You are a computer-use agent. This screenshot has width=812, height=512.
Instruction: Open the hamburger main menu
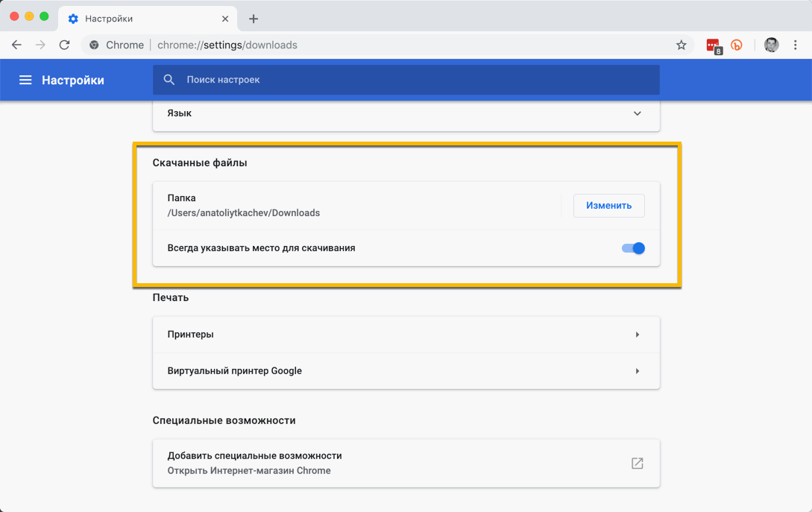click(25, 80)
